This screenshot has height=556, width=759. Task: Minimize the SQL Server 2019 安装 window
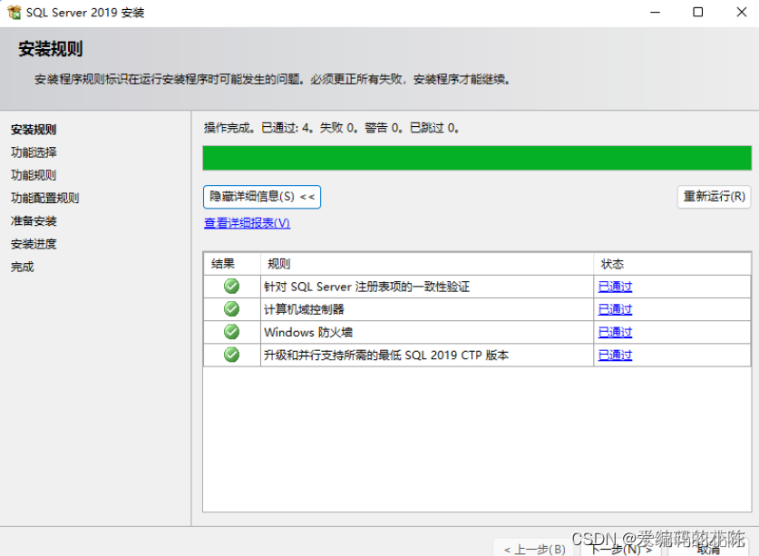[655, 12]
